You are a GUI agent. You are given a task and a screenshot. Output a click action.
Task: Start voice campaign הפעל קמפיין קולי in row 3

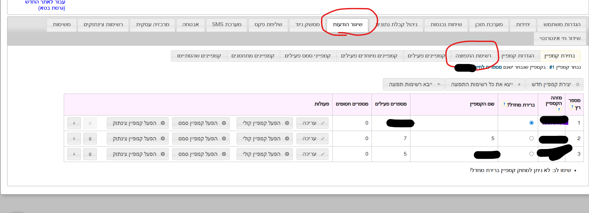tap(265, 154)
